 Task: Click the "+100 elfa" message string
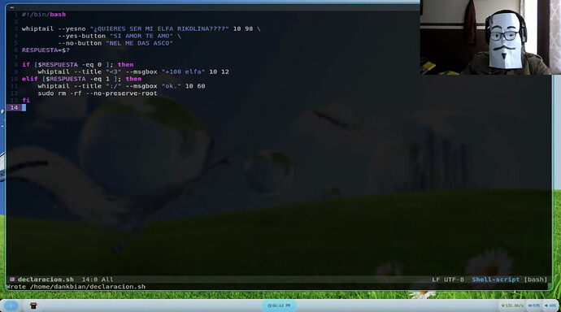[x=183, y=71]
